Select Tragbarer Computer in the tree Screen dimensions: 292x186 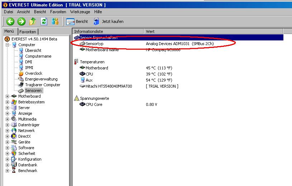point(43,85)
